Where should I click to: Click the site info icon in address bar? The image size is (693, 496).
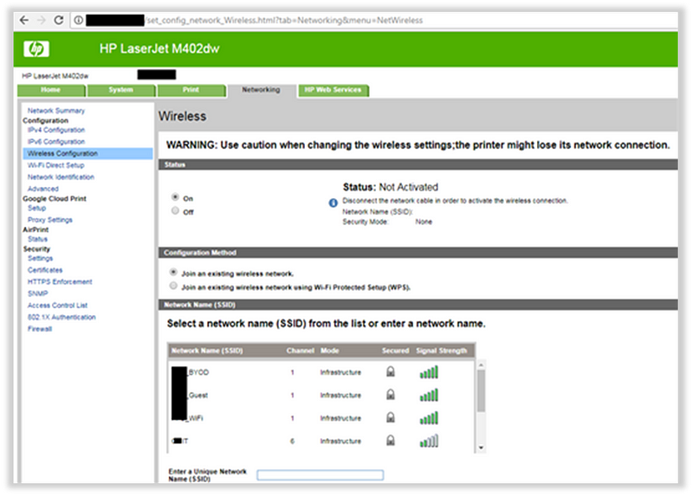78,20
